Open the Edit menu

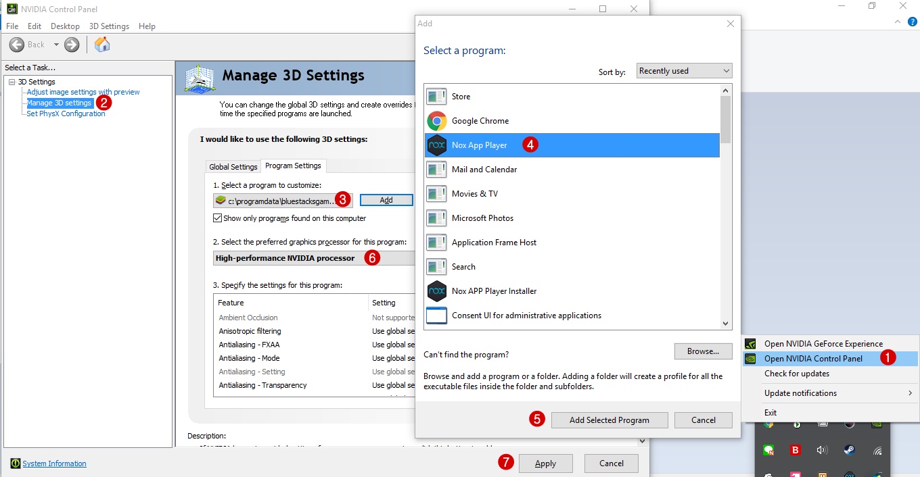click(34, 26)
